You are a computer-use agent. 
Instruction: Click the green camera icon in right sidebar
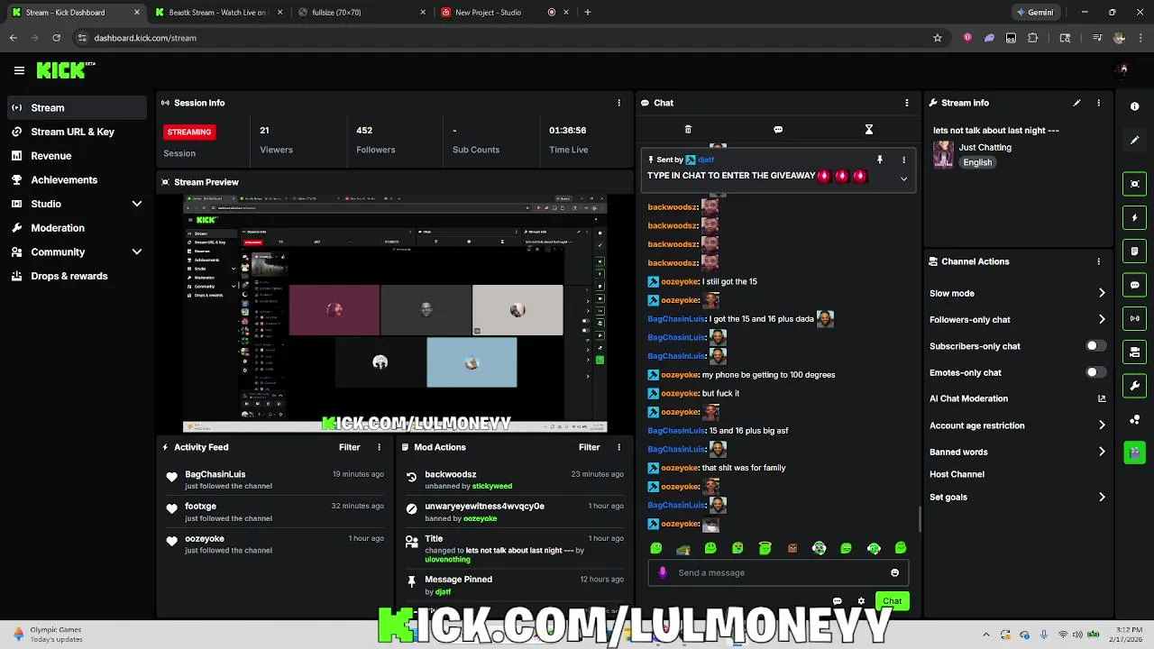pyautogui.click(x=1135, y=452)
